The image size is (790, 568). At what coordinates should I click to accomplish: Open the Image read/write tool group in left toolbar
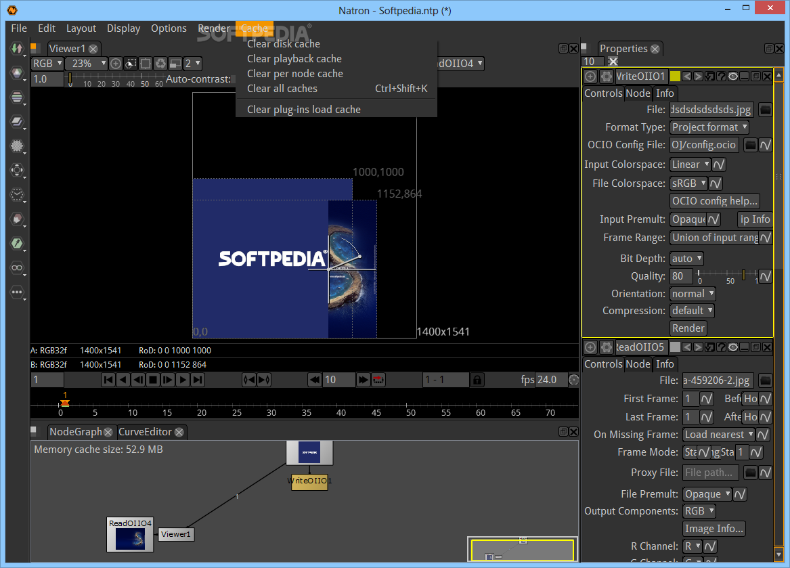[x=17, y=49]
